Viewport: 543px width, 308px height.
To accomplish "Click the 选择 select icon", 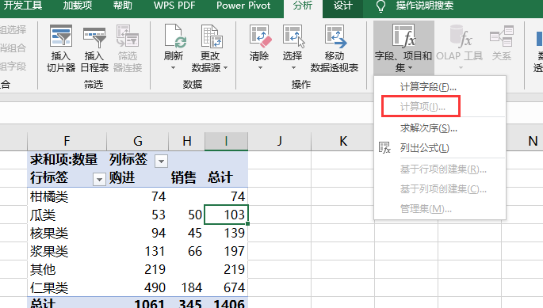I will coord(293,36).
